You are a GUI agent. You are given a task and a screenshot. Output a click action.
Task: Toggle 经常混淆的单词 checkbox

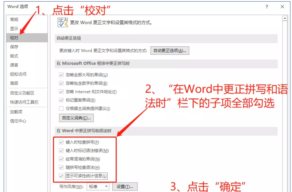(x=61, y=159)
